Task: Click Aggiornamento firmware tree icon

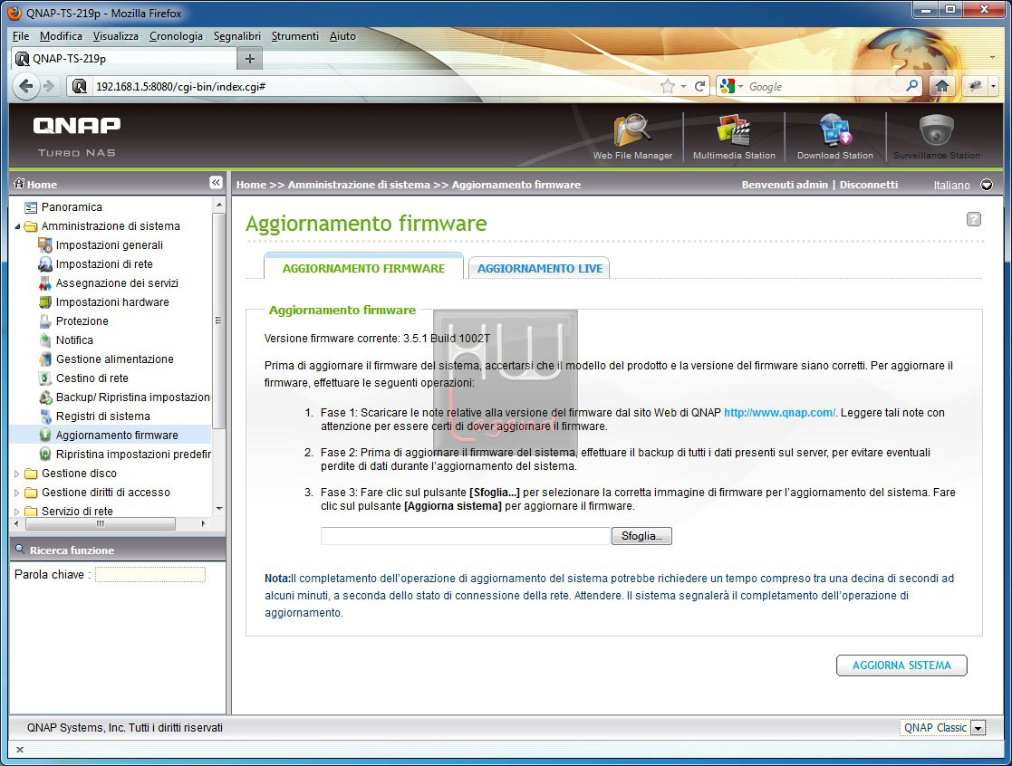Action: tap(44, 436)
